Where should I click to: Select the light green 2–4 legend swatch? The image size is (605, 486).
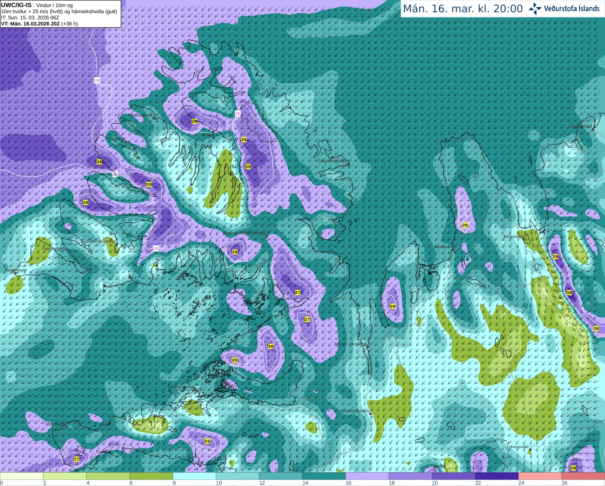pyautogui.click(x=65, y=477)
